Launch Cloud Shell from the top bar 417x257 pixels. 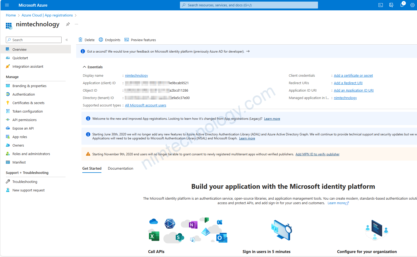[x=380, y=5]
